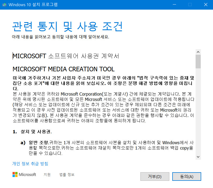The width and height of the screenshot is (213, 188).
Task: Click the 거부(D) decline button
Action: pos(155,177)
